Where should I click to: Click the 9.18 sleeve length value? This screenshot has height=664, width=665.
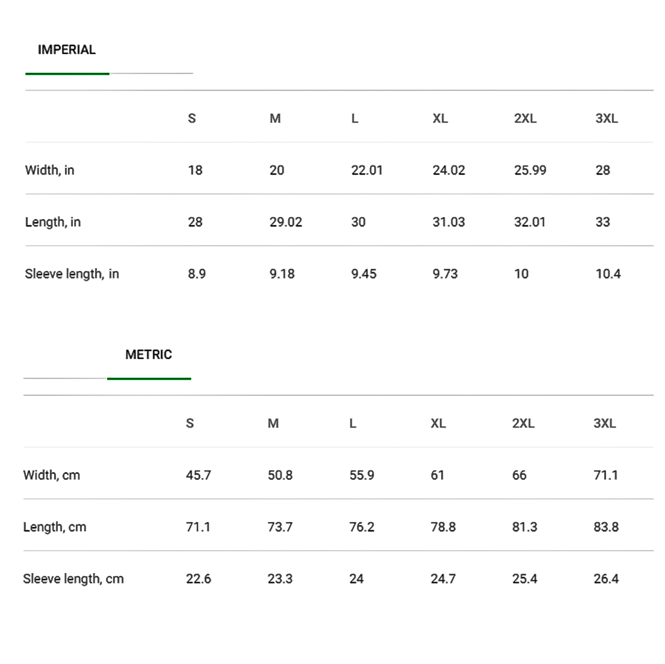282,274
